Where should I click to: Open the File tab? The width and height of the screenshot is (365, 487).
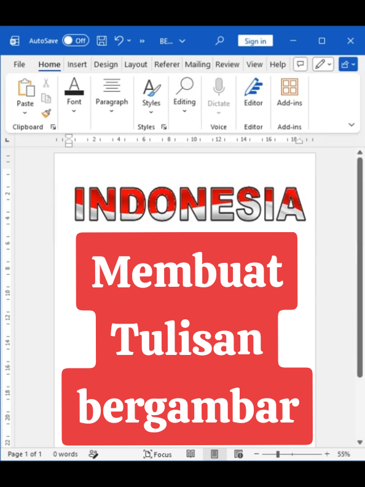(x=19, y=64)
